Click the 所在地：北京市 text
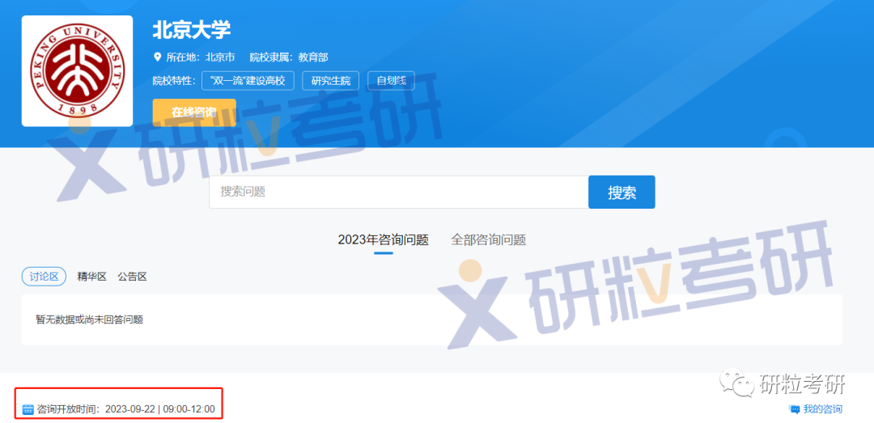The image size is (874, 423). tap(201, 57)
